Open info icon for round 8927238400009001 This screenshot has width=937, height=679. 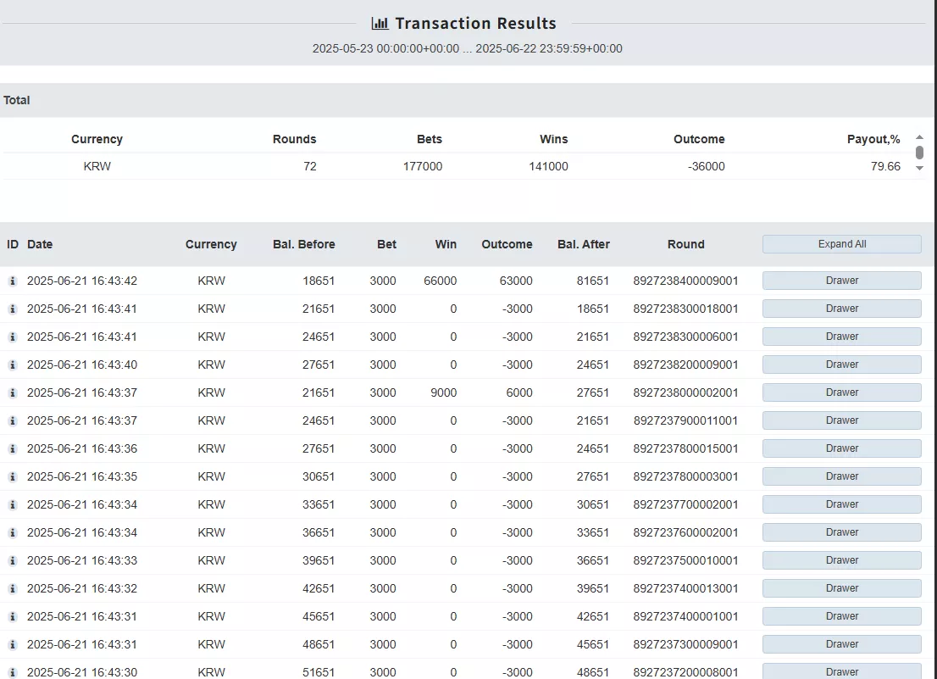(13, 281)
